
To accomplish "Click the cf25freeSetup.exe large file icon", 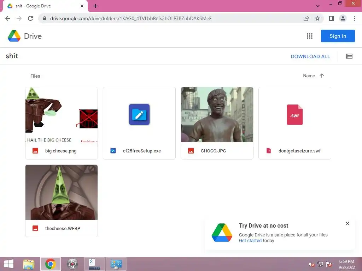I will 139,115.
